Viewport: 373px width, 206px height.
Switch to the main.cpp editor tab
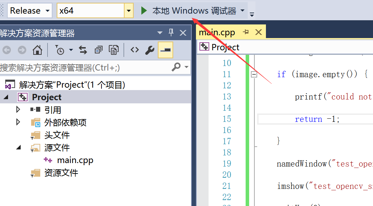click(x=217, y=32)
